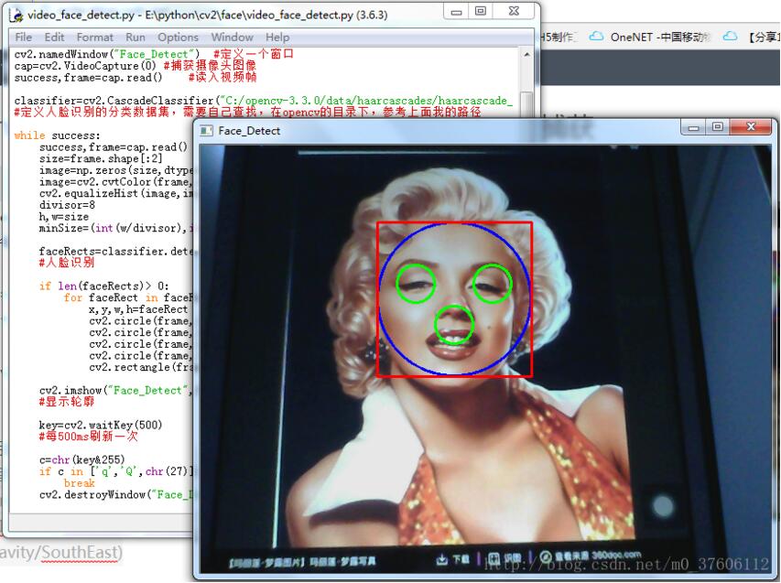Click the IDLE Python file icon in title bar
The height and width of the screenshot is (583, 781).
point(16,14)
